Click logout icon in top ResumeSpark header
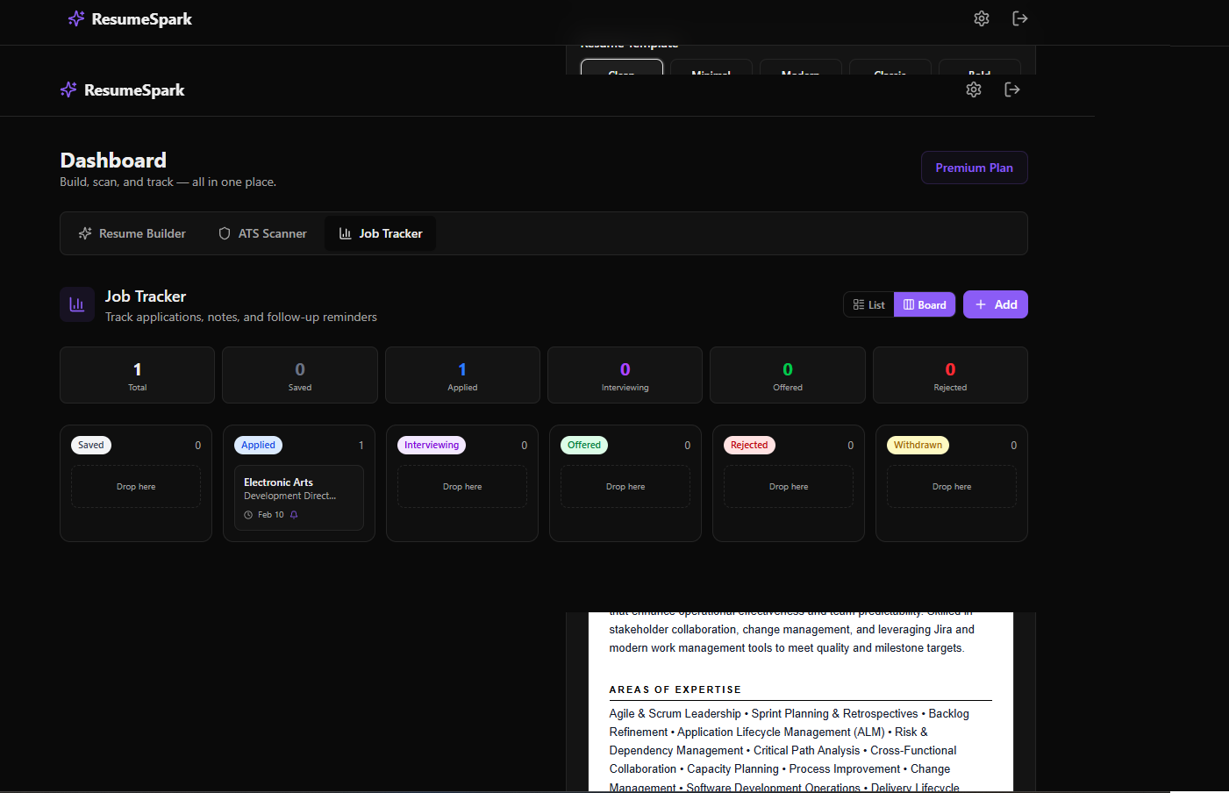 [1020, 18]
